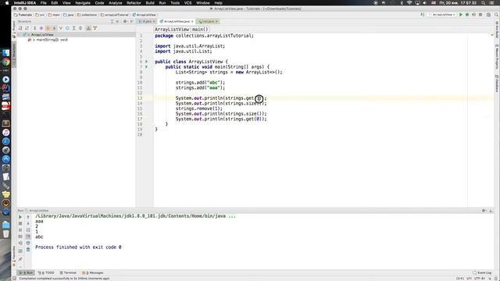500x281 pixels.
Task: Open the Messages tool window tab
Action: (93, 272)
